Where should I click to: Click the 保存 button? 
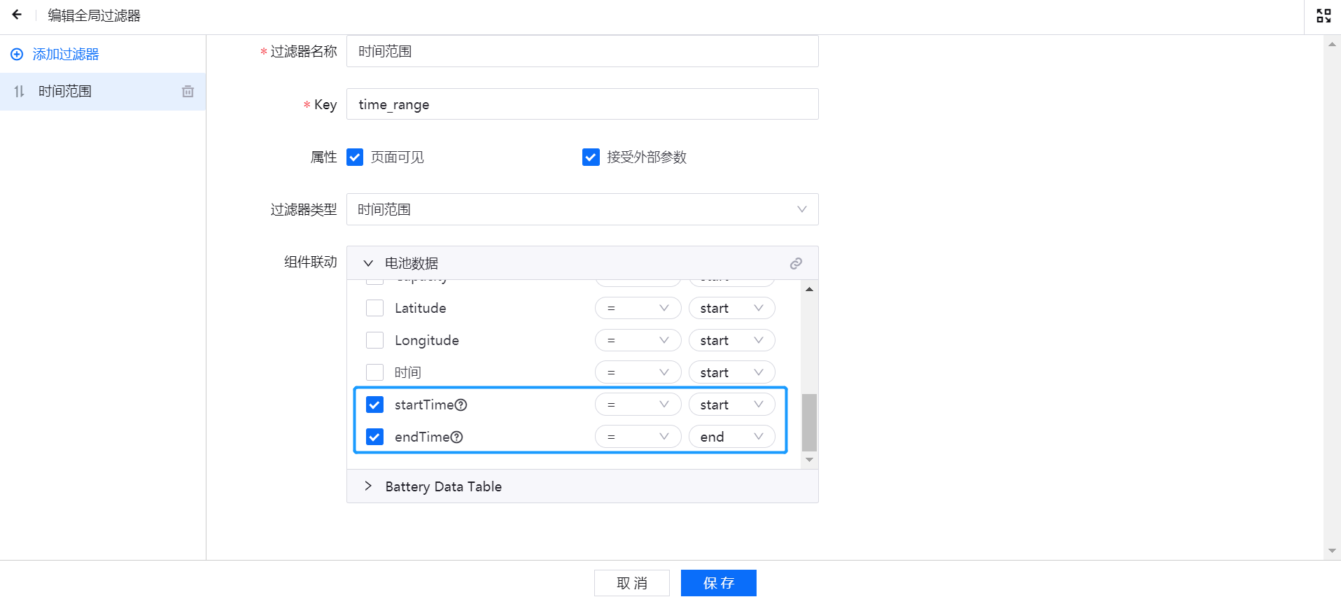point(718,583)
